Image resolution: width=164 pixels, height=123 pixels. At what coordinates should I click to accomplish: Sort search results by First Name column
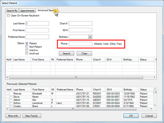[x=41, y=60]
